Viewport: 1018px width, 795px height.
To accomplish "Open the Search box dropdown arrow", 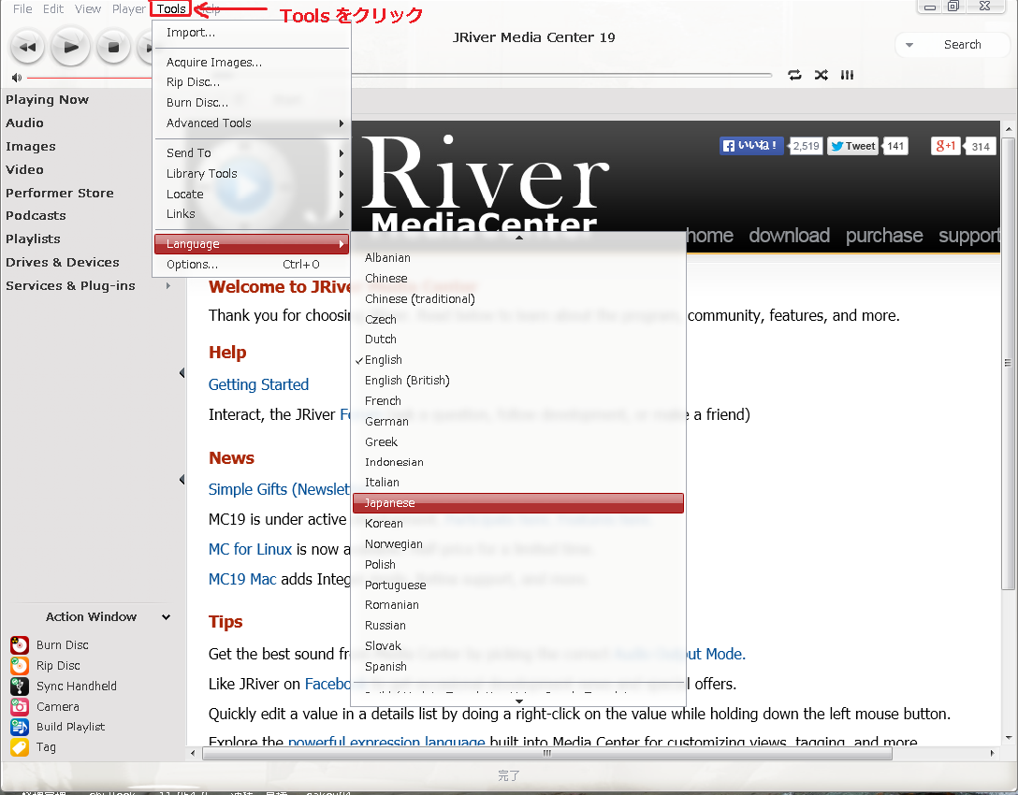I will (x=909, y=45).
